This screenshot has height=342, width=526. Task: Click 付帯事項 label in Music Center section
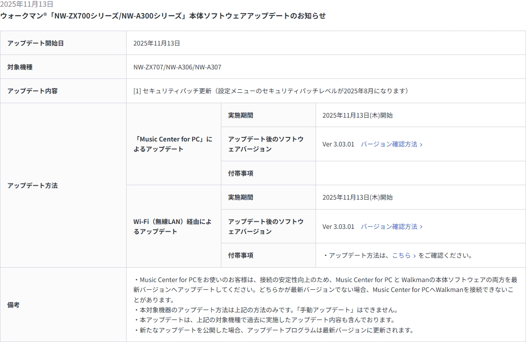[x=241, y=173]
